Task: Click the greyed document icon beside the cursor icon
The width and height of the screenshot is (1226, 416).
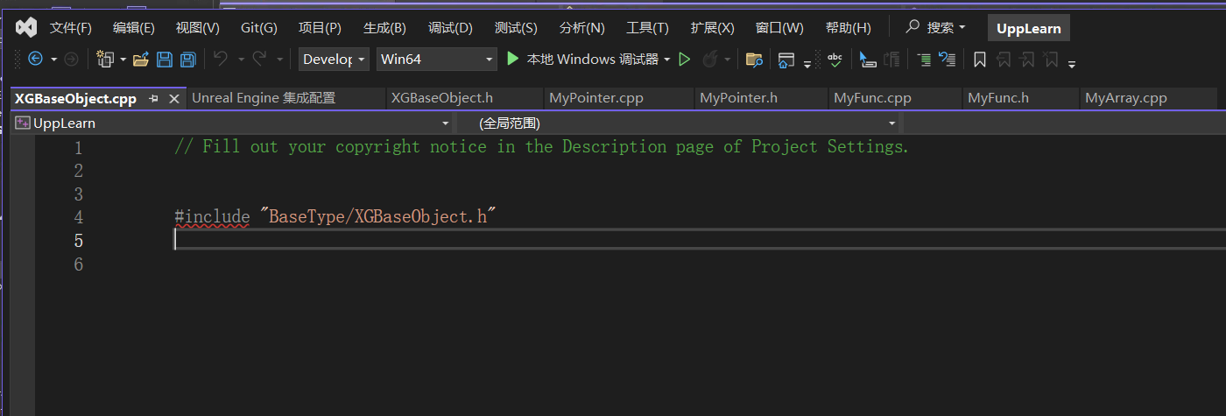Action: pos(891,60)
